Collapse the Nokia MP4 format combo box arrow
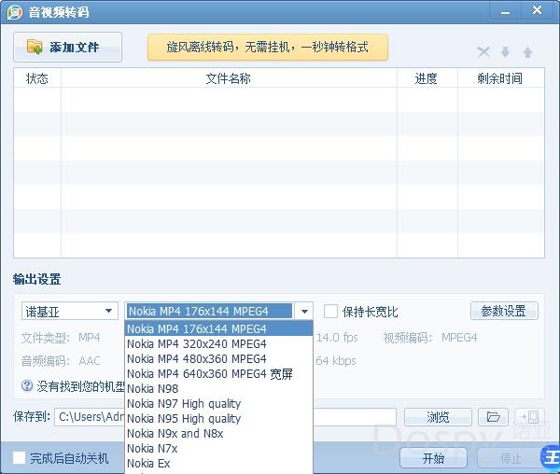The width and height of the screenshot is (560, 474). click(304, 312)
